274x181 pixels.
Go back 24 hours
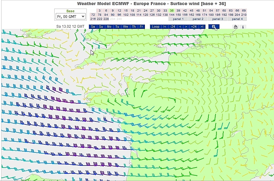[172, 26]
